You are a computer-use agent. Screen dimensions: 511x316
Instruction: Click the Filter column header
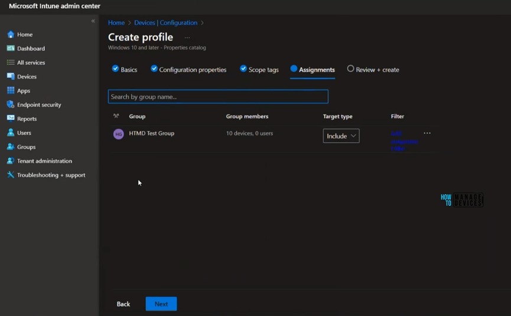pyautogui.click(x=397, y=116)
